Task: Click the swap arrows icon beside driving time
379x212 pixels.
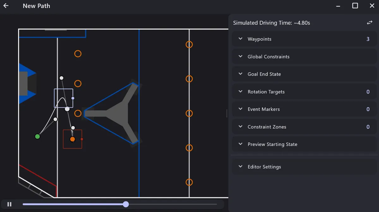Action: point(369,23)
